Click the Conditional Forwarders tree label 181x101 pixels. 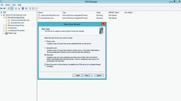[16, 31]
